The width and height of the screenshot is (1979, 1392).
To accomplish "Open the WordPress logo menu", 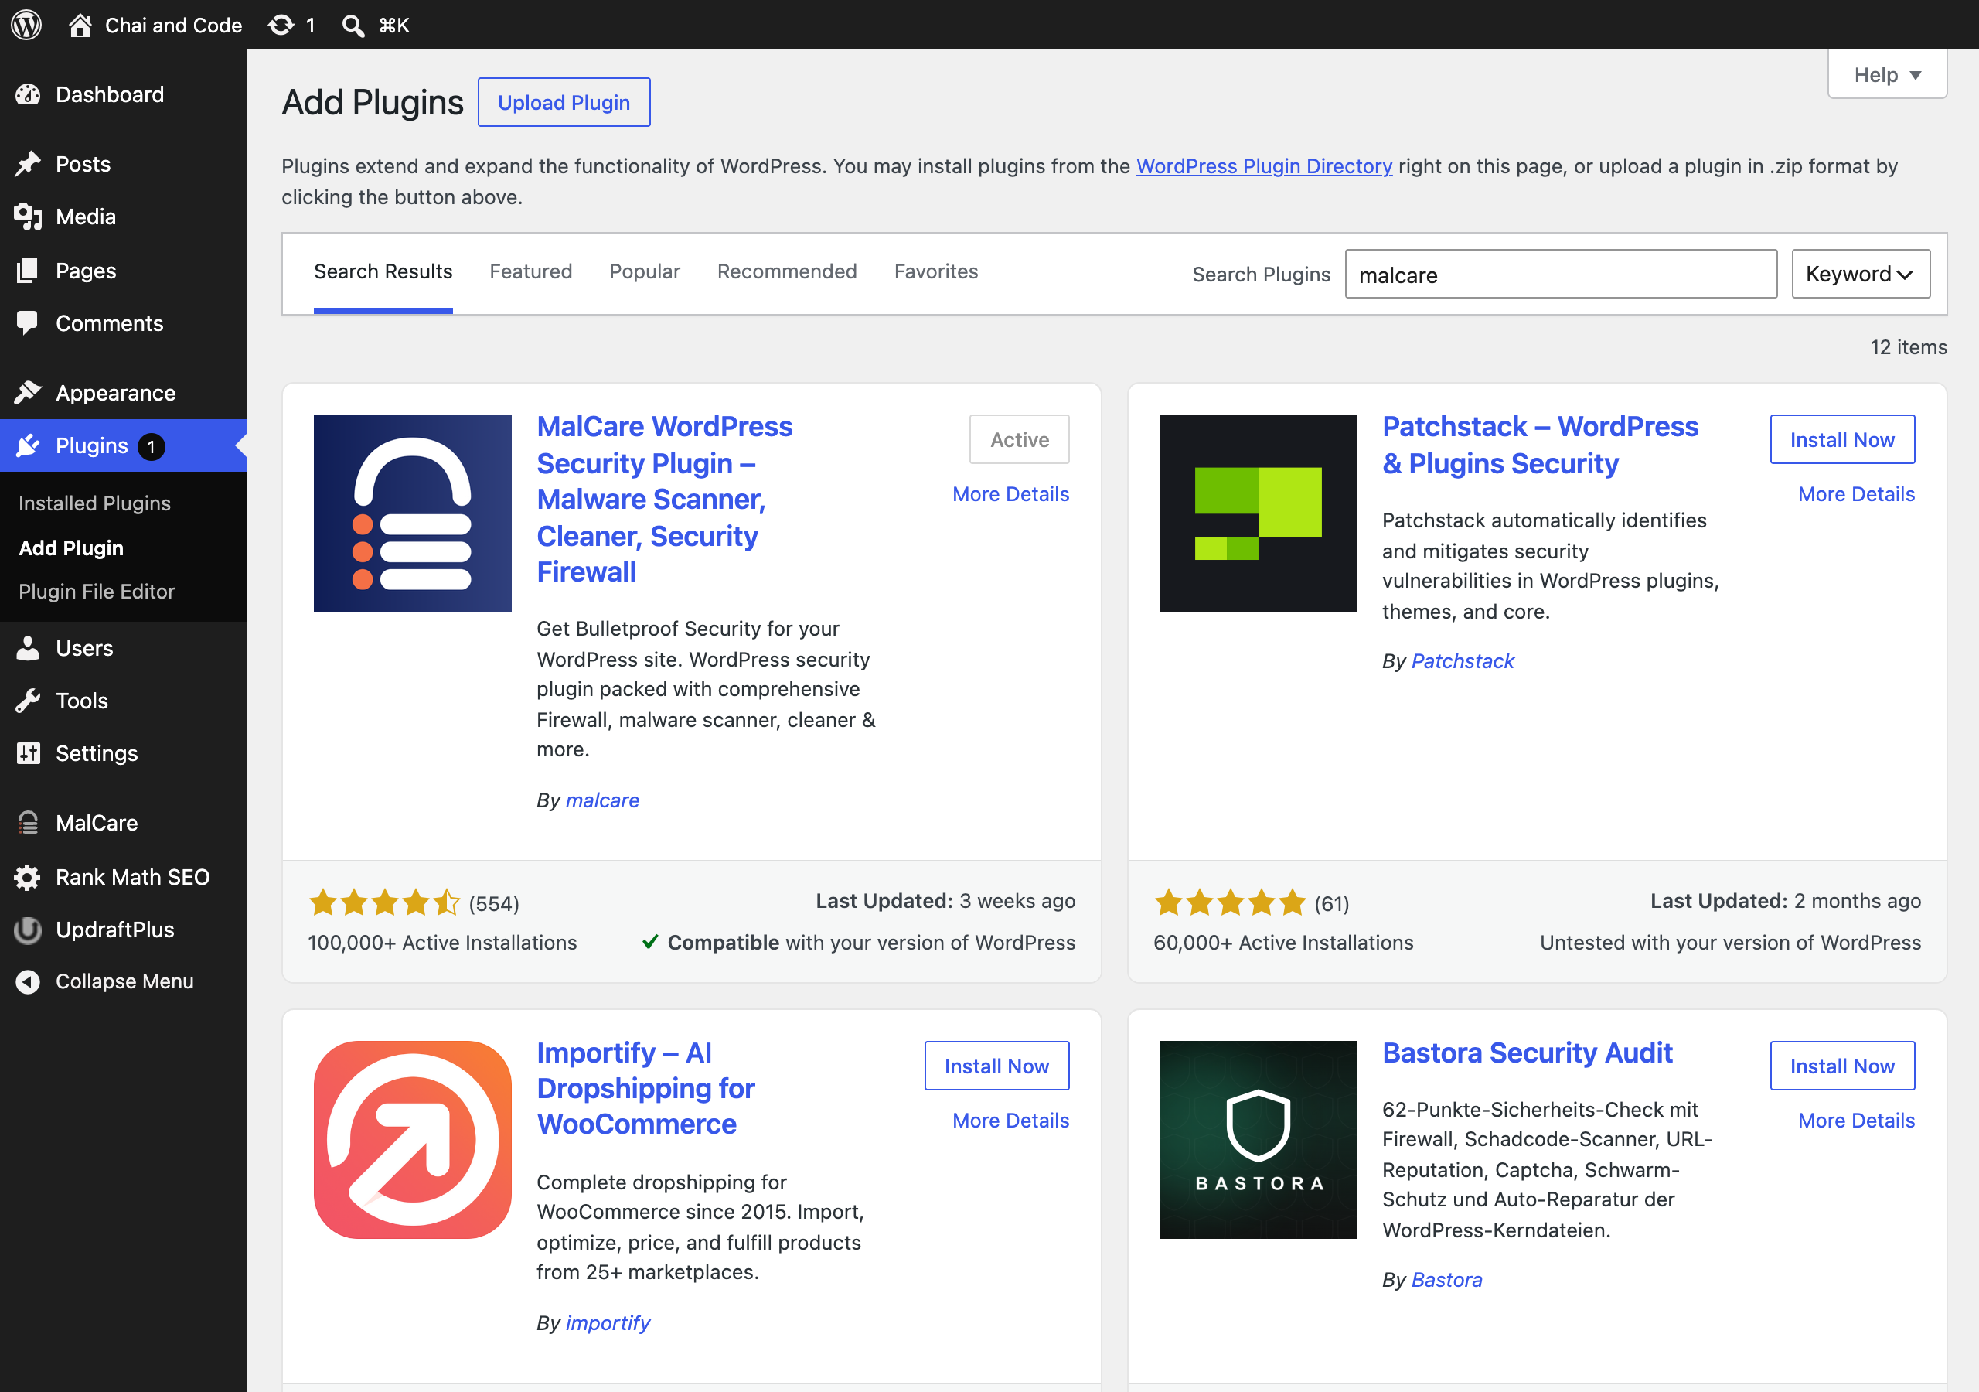I will (x=27, y=24).
